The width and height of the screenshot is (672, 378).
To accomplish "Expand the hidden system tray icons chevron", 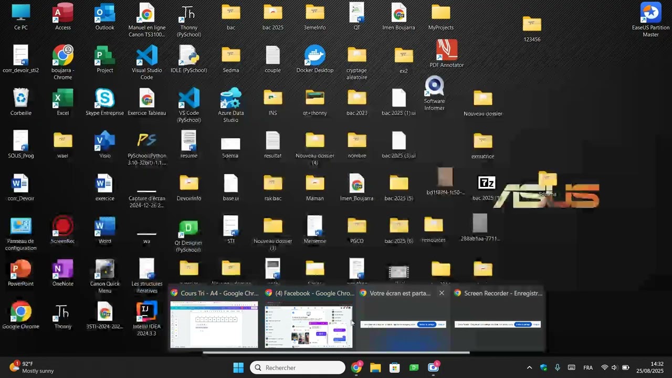I will point(529,367).
